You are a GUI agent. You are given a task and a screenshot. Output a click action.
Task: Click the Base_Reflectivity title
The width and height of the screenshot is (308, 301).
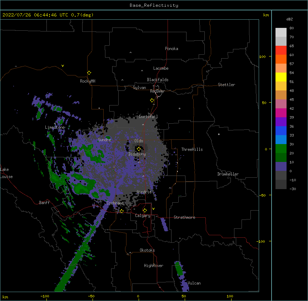pyautogui.click(x=154, y=5)
